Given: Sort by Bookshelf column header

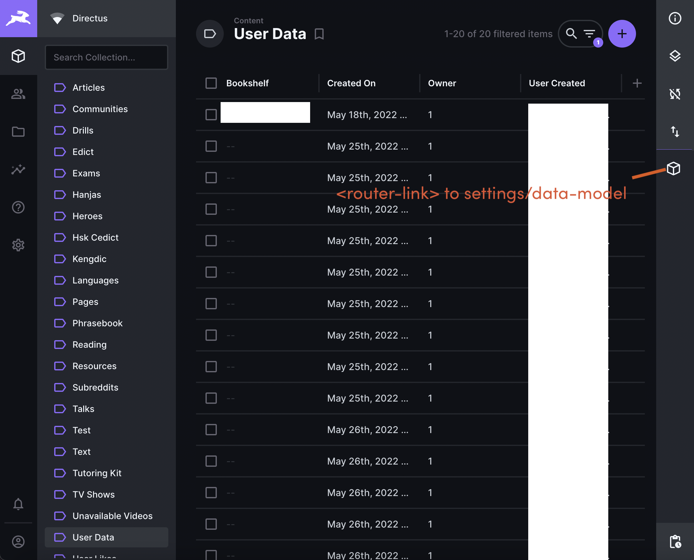Looking at the screenshot, I should click(x=247, y=83).
